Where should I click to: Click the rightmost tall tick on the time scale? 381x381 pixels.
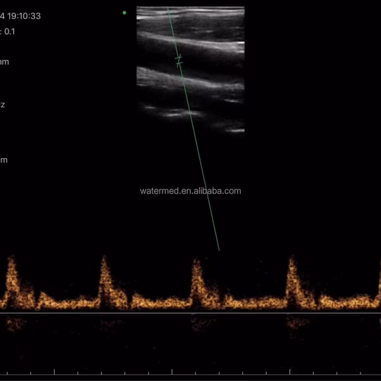point(290,371)
